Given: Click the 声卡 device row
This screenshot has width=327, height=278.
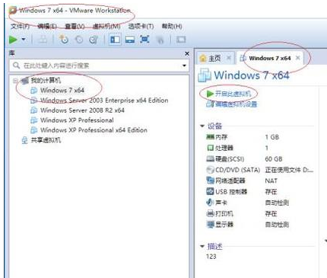Looking at the screenshot, I should pos(260,203).
